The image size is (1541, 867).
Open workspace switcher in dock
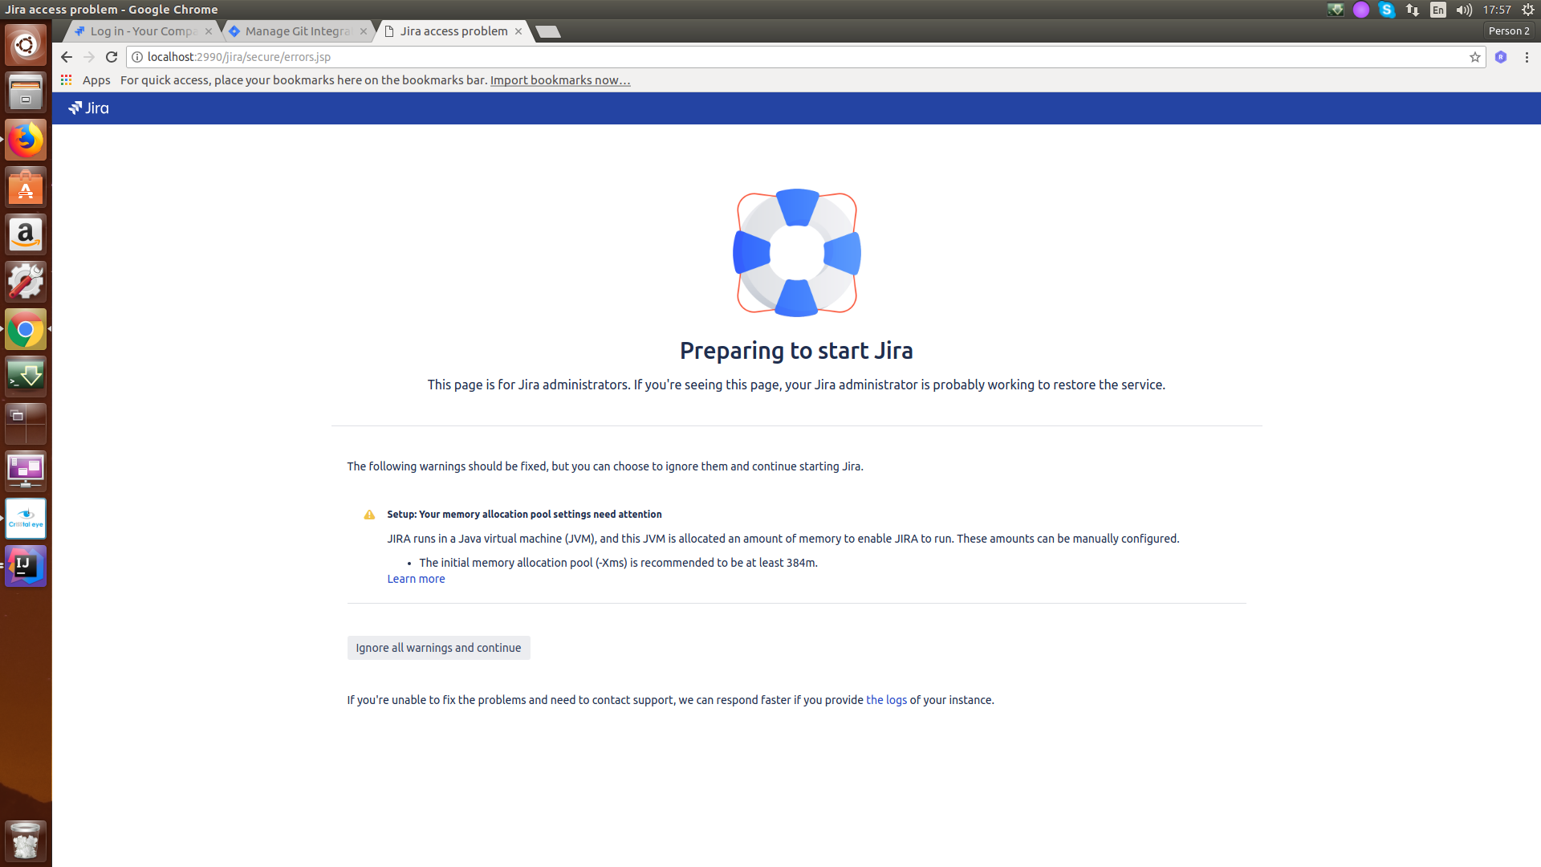click(x=26, y=424)
